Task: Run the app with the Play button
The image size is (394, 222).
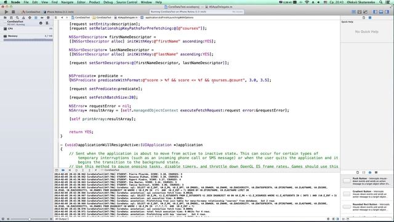Action: coord(6,12)
